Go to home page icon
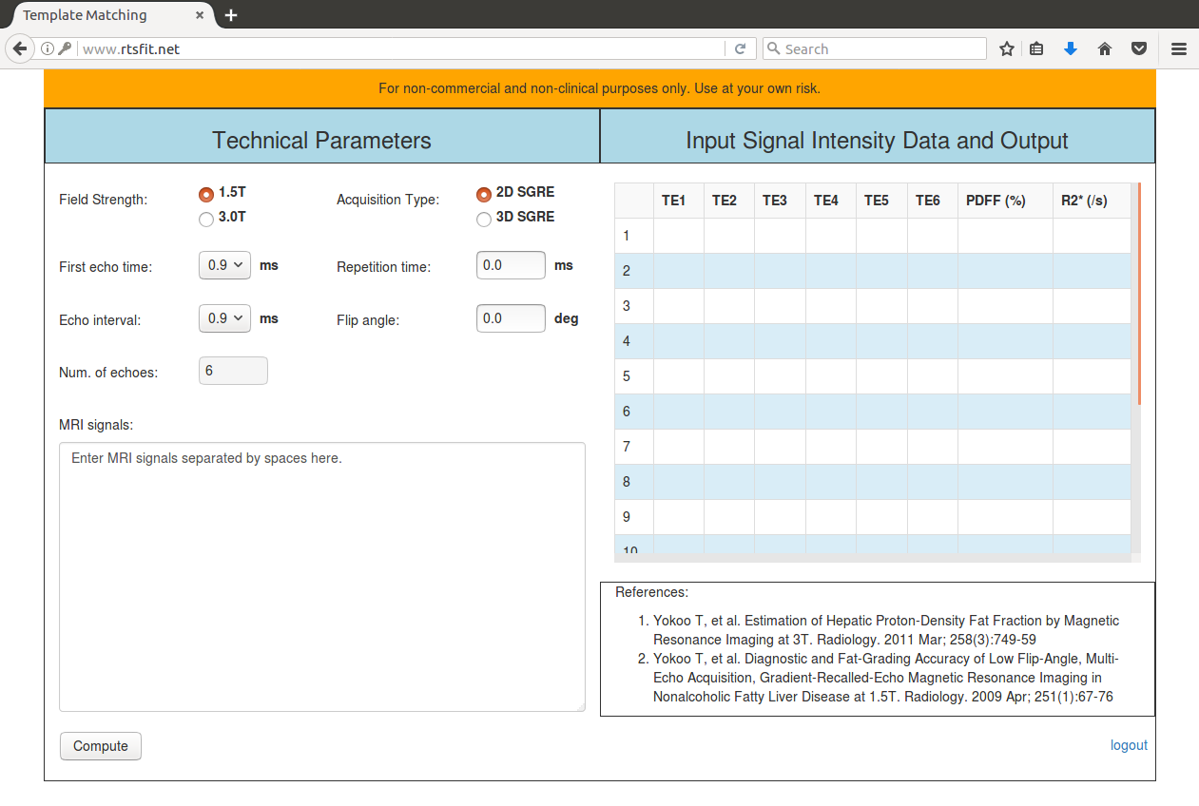The image size is (1199, 806). [x=1105, y=48]
